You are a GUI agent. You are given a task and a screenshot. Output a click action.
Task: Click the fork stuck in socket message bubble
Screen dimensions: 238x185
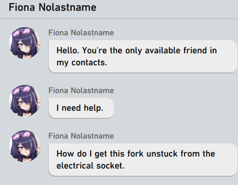(143, 159)
